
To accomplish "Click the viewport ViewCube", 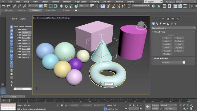I will [142, 25].
